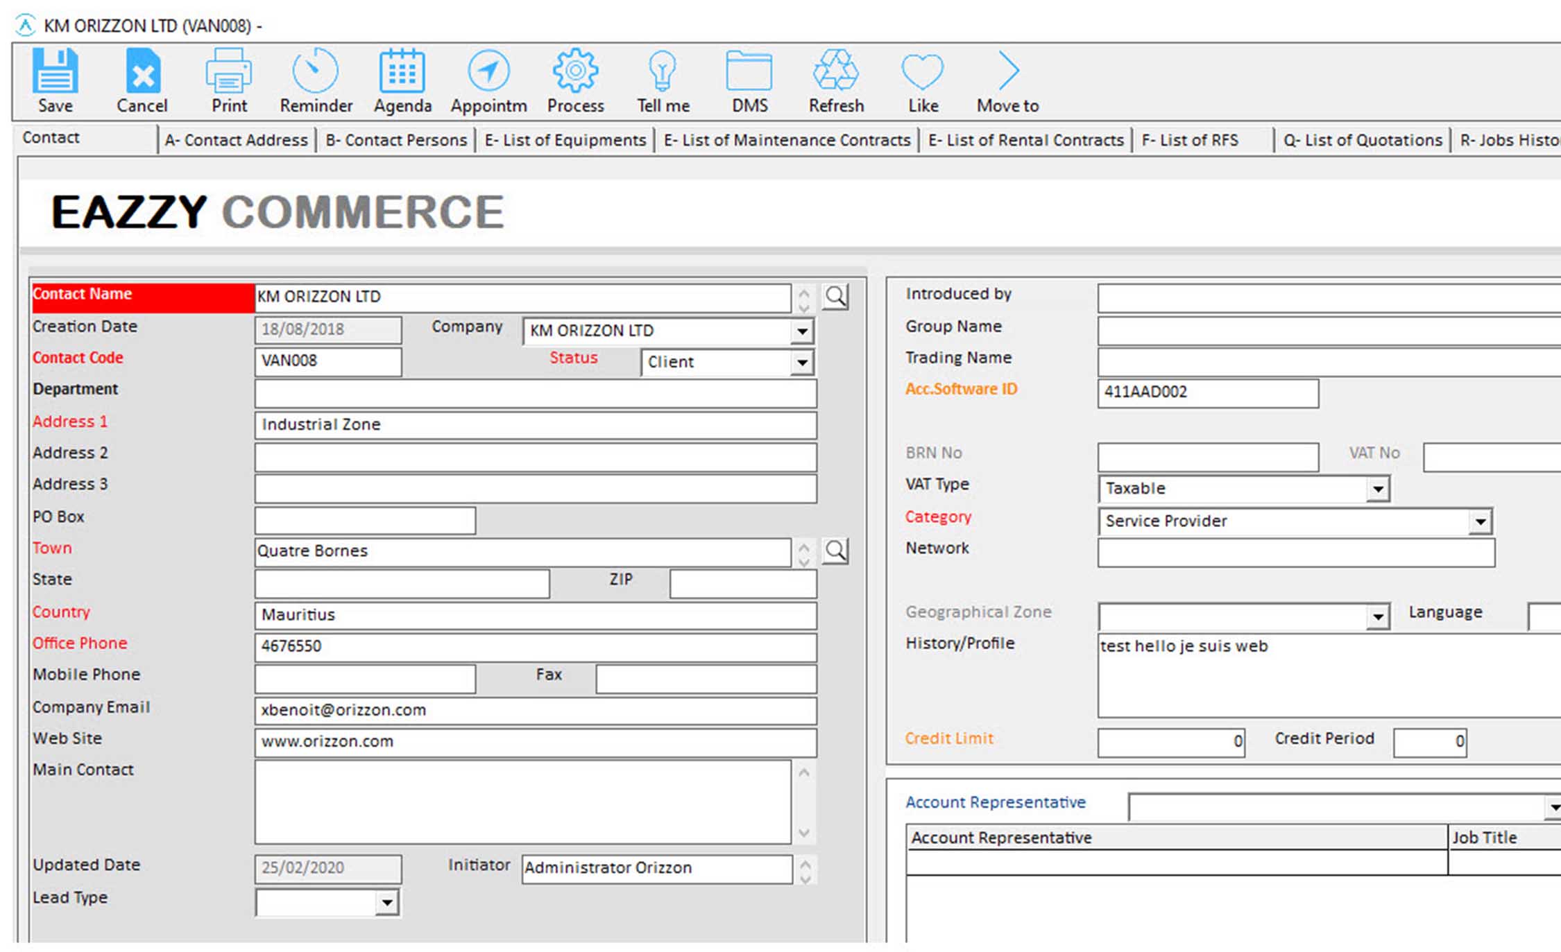
Task: Click the Company Email field
Action: pos(536,711)
